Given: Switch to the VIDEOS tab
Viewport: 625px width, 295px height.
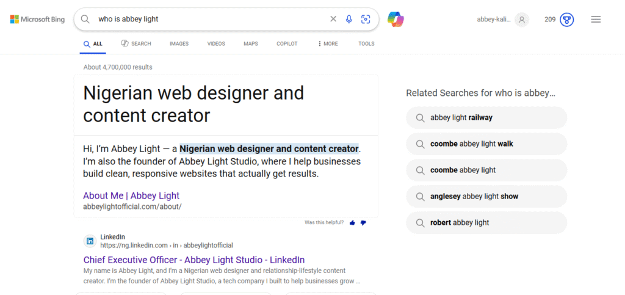Looking at the screenshot, I should [x=216, y=44].
